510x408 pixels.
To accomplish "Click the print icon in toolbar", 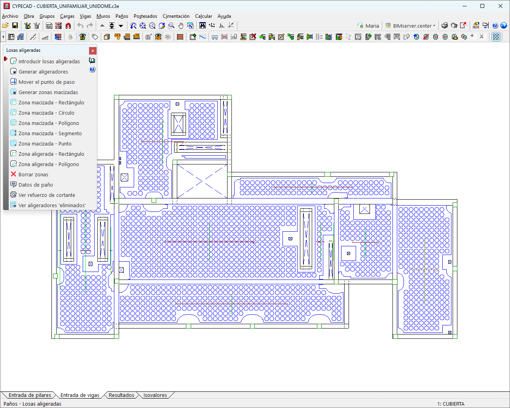I will click(x=445, y=26).
